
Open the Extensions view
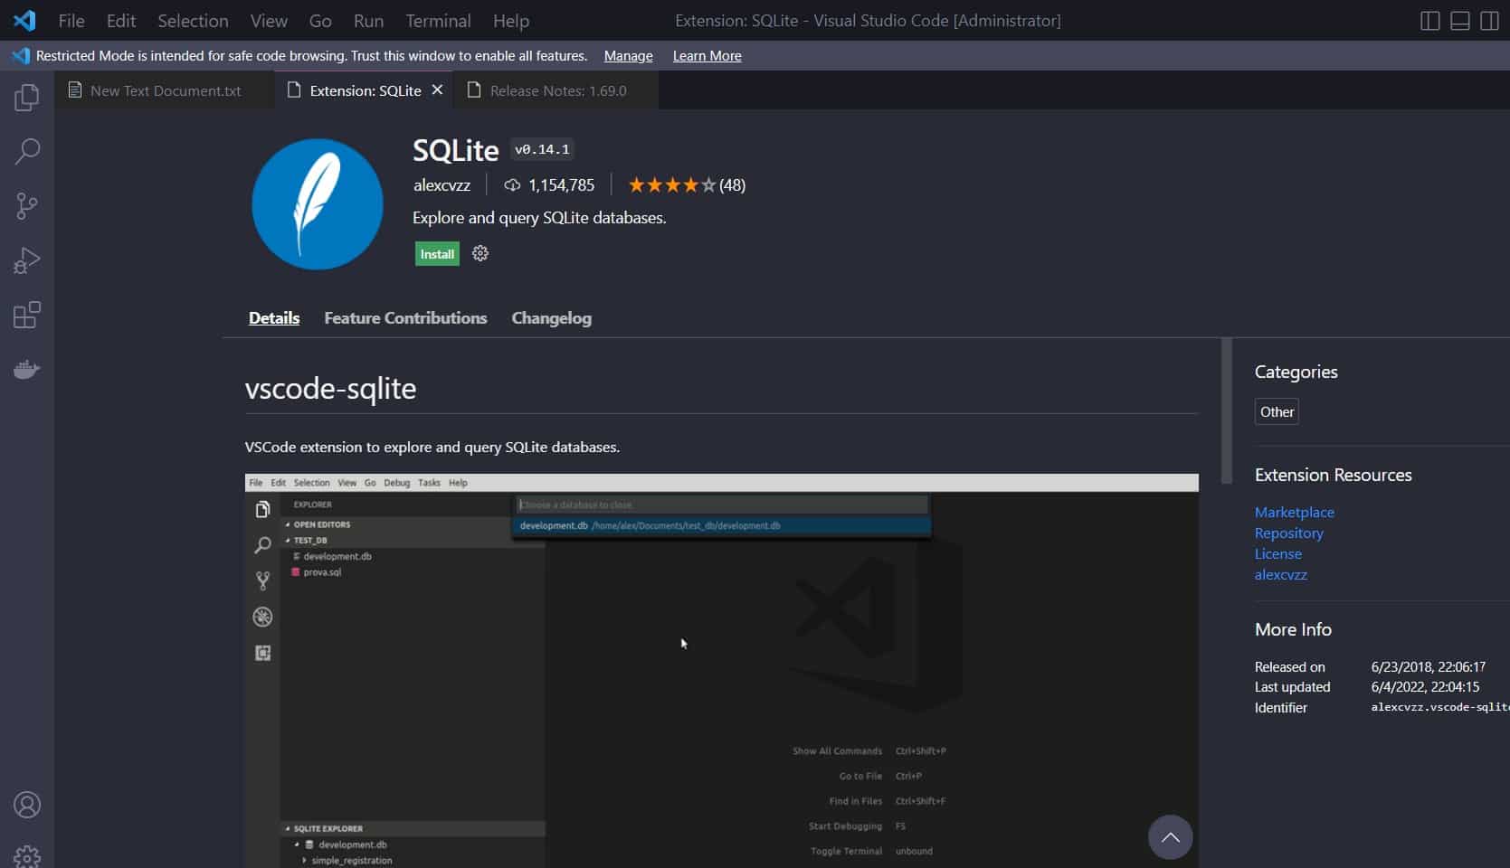click(27, 315)
